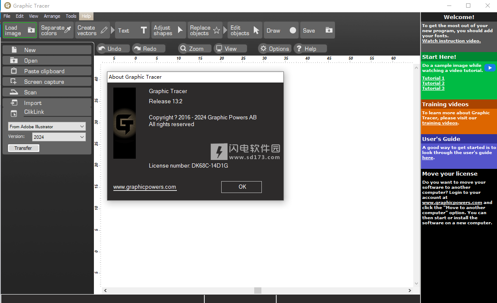Open the Edit menu
497x303 pixels.
[19, 16]
